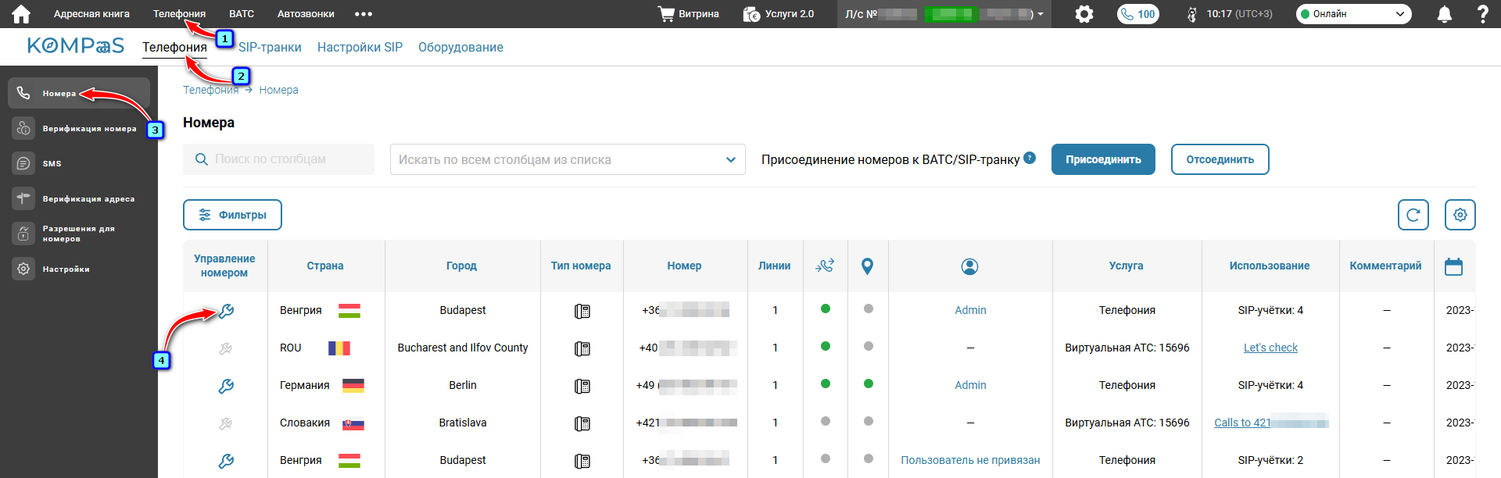Open the Calls to 421 link
Screen dimensions: 1501x478
(1271, 423)
